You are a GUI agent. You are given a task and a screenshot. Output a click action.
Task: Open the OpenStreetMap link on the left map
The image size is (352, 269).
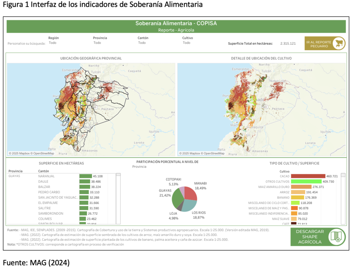(x=42, y=154)
